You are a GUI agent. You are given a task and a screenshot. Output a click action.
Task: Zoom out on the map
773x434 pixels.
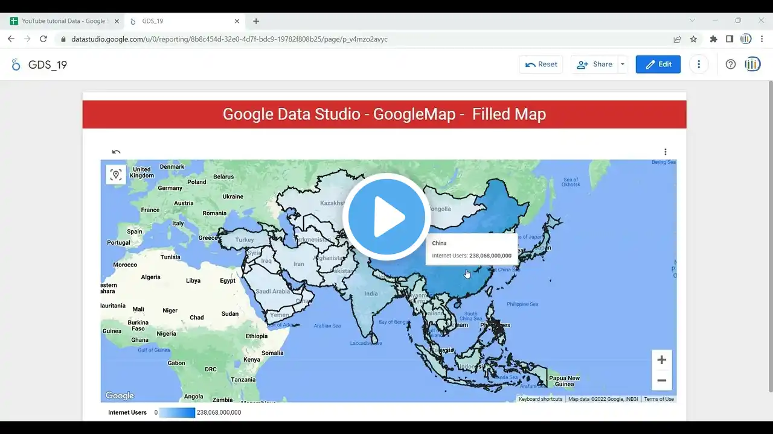click(x=662, y=380)
